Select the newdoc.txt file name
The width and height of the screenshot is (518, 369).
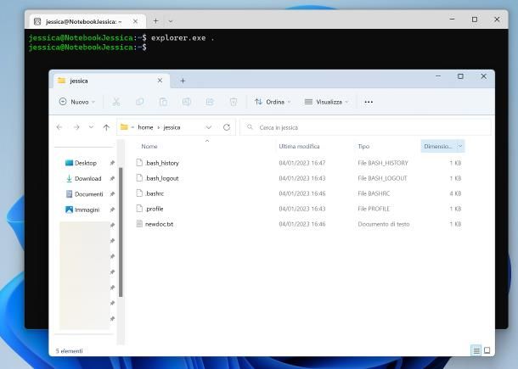(160, 224)
